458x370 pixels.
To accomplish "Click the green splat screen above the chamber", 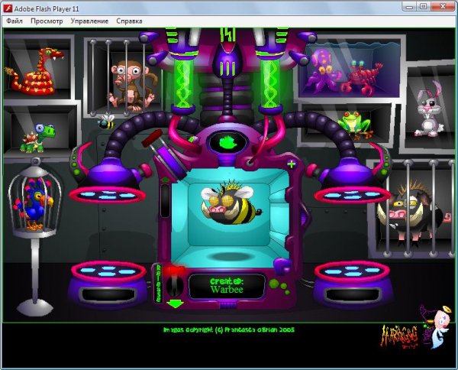I will click(225, 141).
